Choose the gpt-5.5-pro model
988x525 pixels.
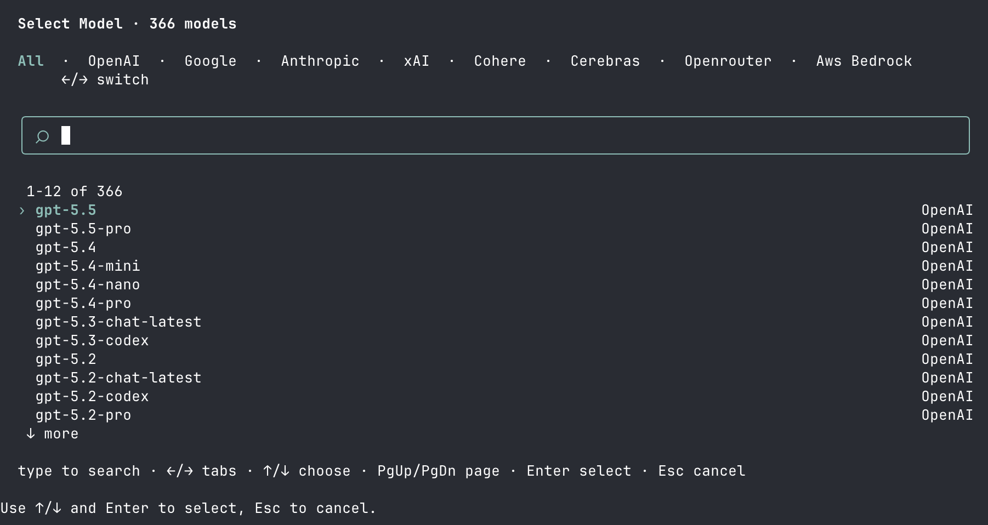pos(496,229)
